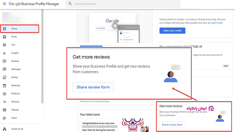235x132 pixels.
Task: Click the 'Your latest post' heading
Action: 90,114
